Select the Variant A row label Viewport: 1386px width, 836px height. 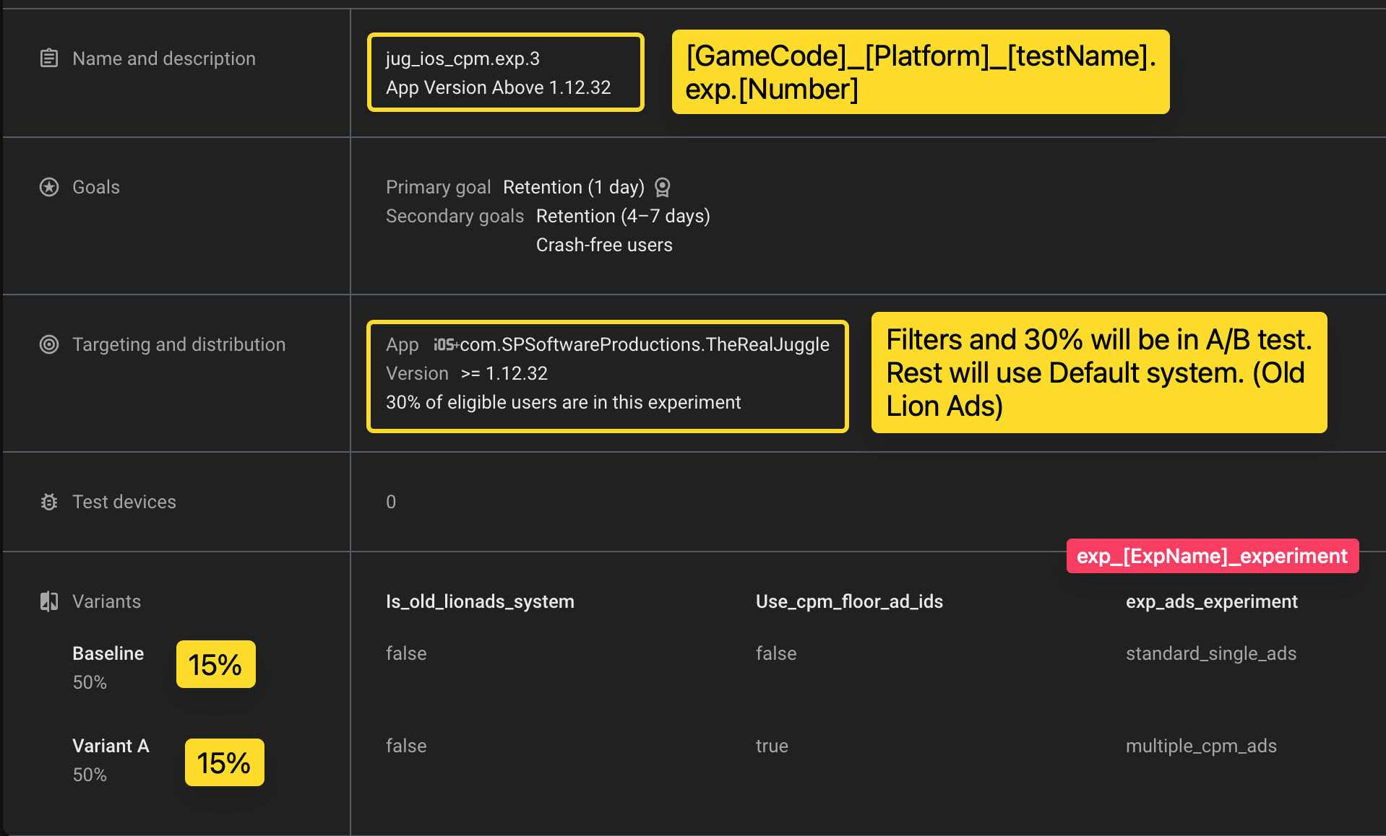pos(111,746)
